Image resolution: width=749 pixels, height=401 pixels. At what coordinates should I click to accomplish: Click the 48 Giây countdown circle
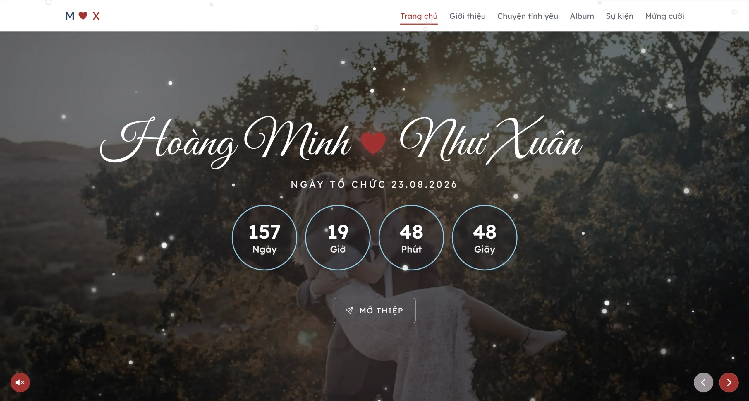coord(485,237)
